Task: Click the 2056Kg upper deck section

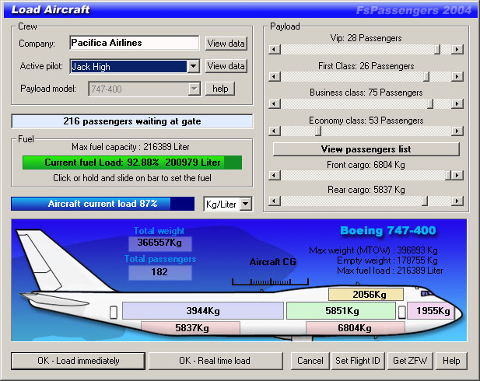Action: 366,295
